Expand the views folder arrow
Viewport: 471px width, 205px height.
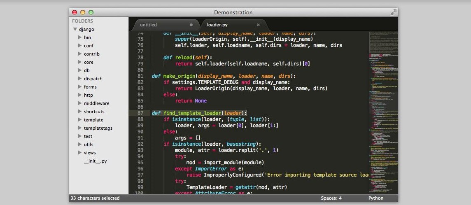[x=80, y=152]
